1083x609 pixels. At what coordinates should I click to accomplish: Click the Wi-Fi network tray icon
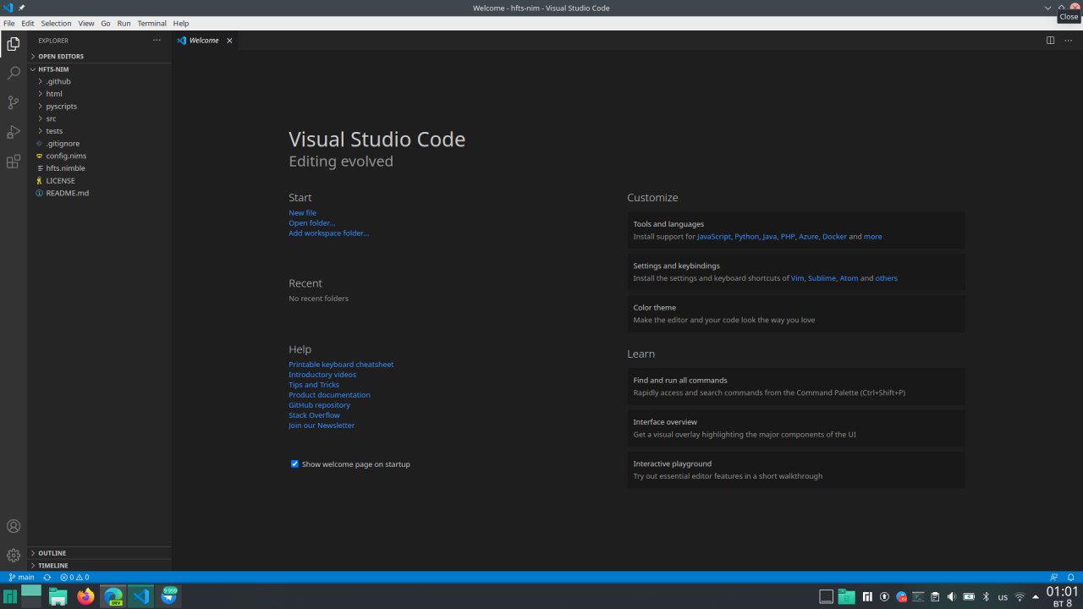[x=1020, y=597]
